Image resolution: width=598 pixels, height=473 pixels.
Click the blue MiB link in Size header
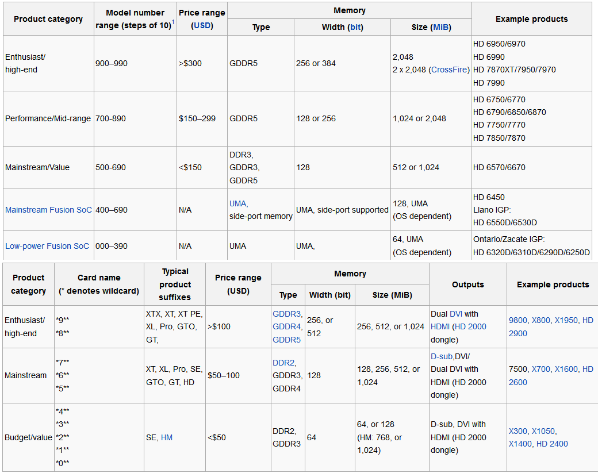(x=441, y=27)
